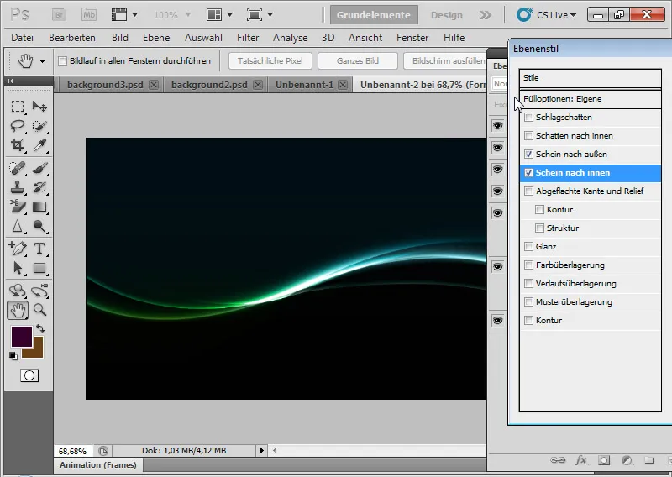Check 'Bildlauf in allen Fenstern durchführen'
Image resolution: width=672 pixels, height=477 pixels.
pos(62,61)
